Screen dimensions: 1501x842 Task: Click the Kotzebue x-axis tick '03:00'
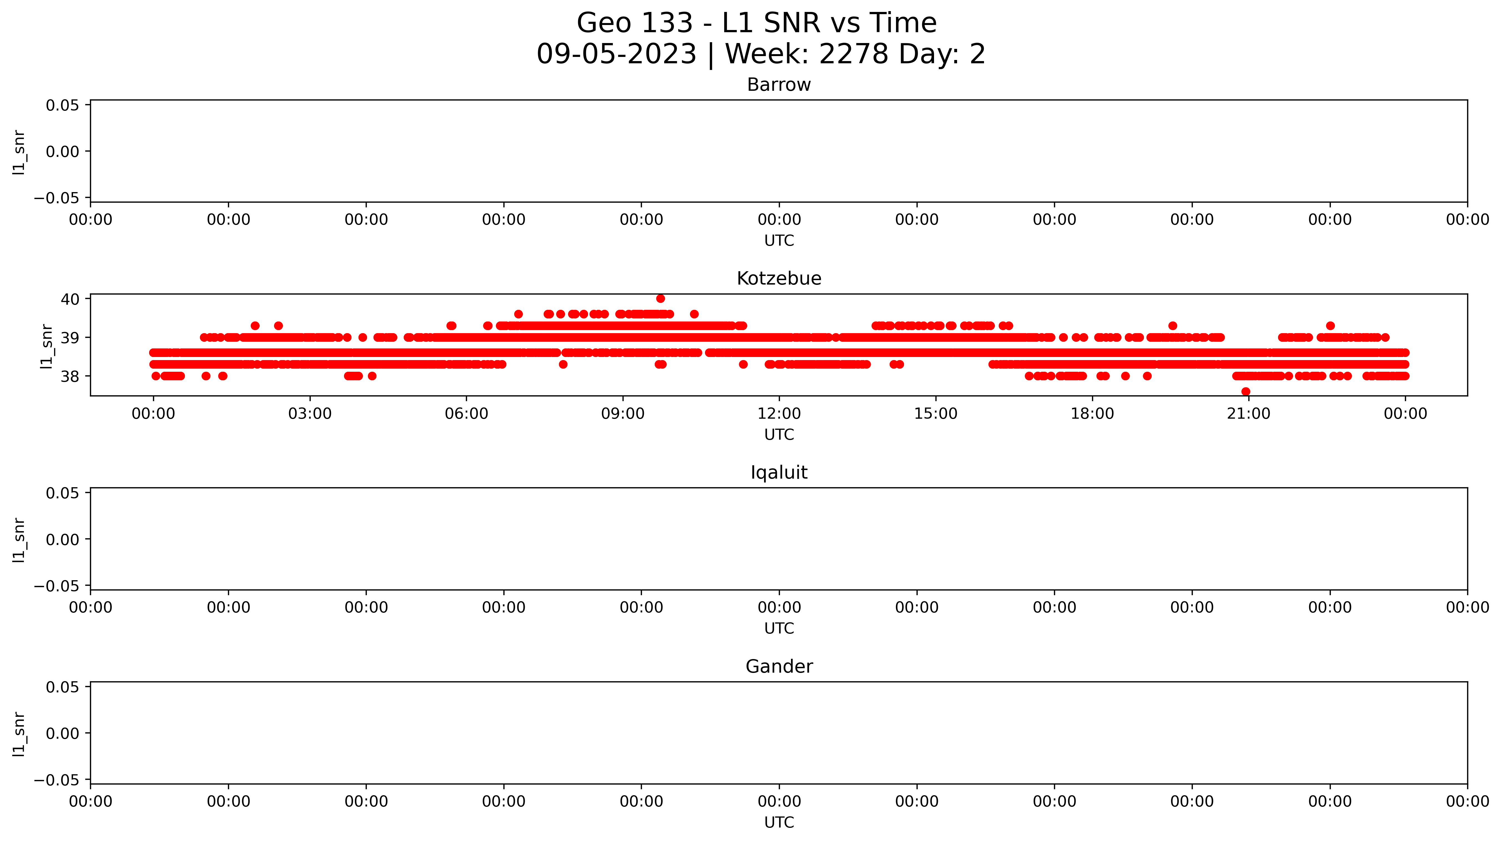(310, 414)
